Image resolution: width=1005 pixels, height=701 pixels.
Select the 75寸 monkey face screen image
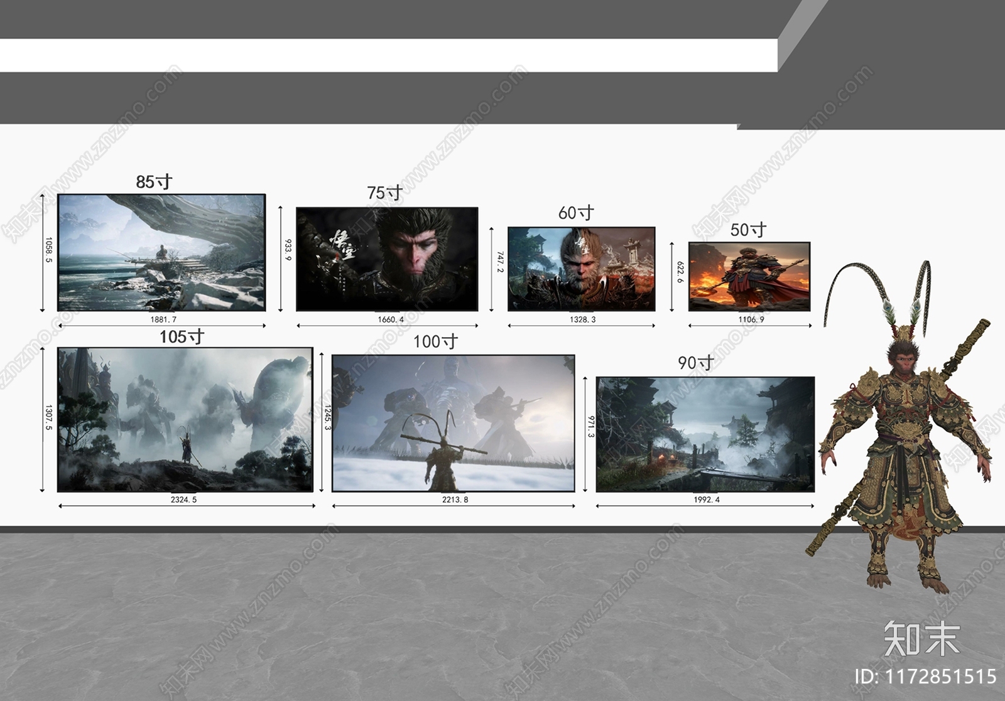[x=387, y=259]
